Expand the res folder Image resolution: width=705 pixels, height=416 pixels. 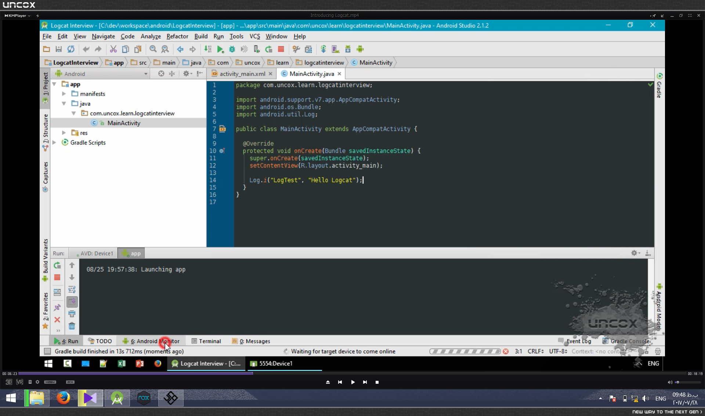coord(64,133)
